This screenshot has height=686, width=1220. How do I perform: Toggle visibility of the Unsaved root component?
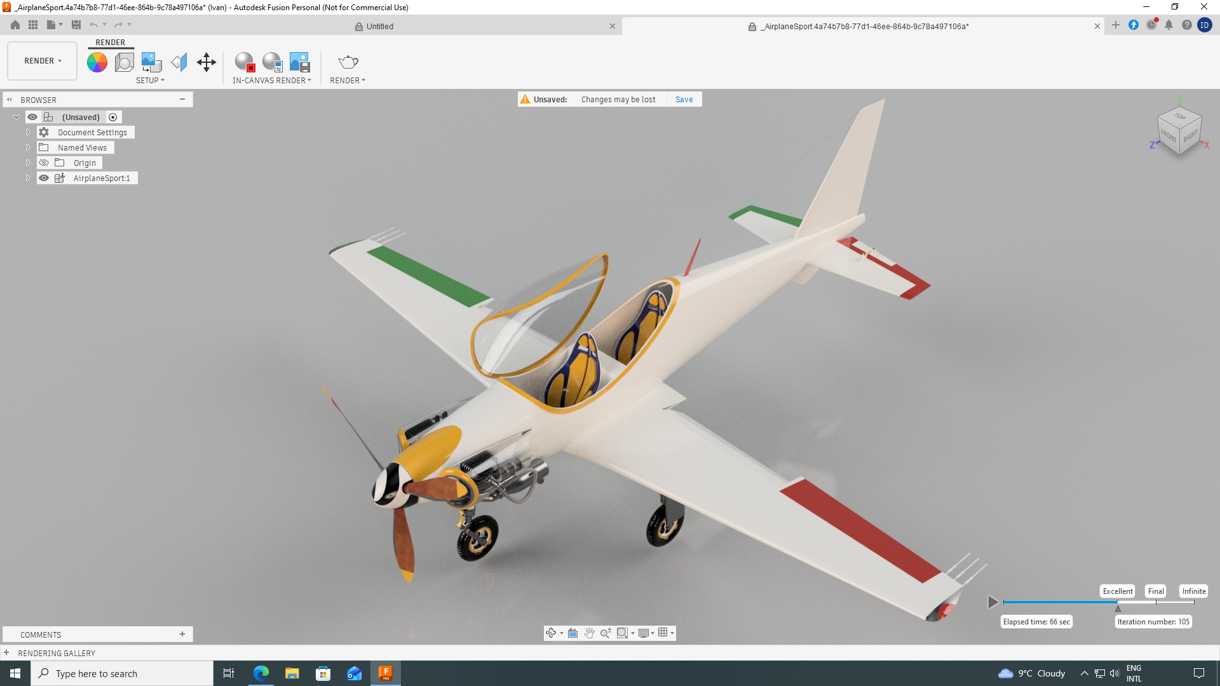[x=32, y=118]
